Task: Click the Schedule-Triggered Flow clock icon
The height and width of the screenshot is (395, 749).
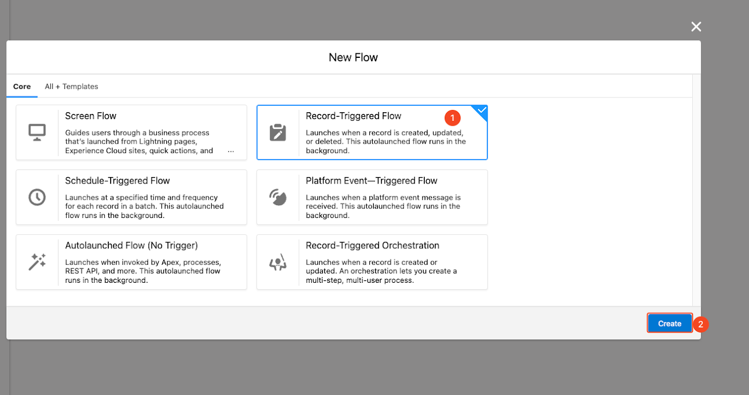Action: [x=37, y=197]
